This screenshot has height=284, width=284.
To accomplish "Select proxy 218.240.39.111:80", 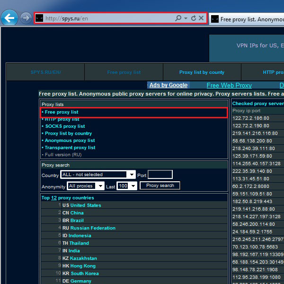I will [x=254, y=149].
